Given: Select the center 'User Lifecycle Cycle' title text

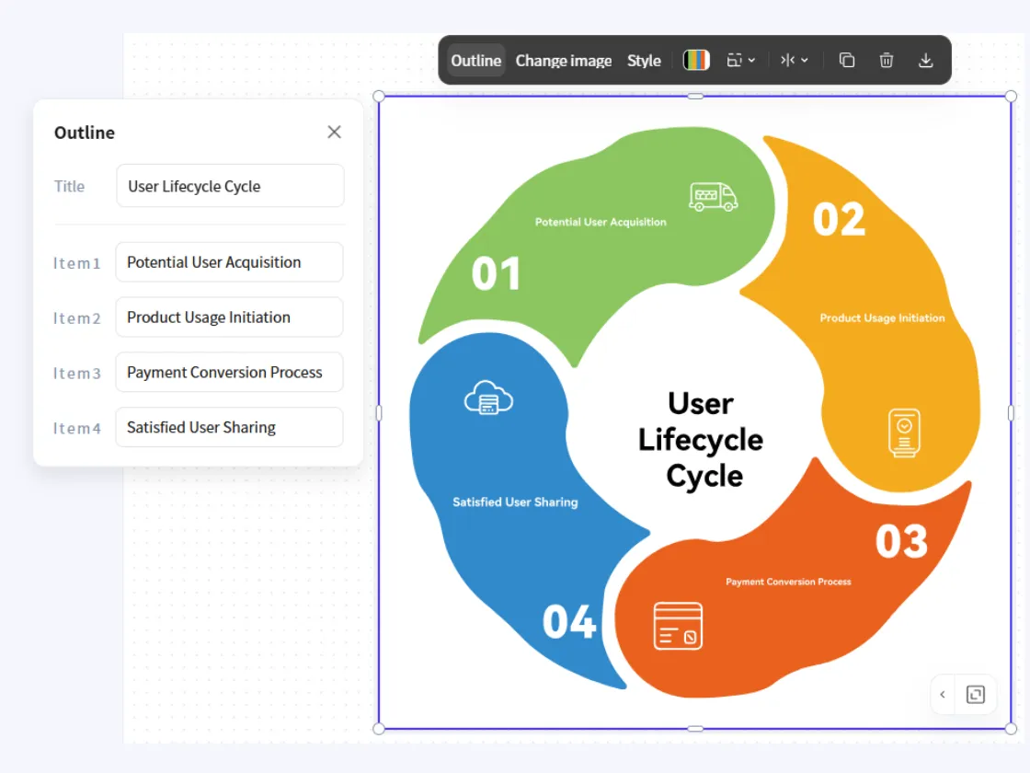Looking at the screenshot, I should point(701,440).
